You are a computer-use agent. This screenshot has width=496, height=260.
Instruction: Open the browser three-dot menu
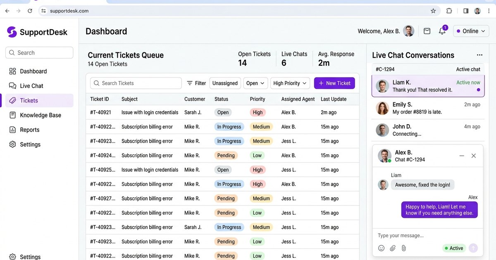click(489, 11)
